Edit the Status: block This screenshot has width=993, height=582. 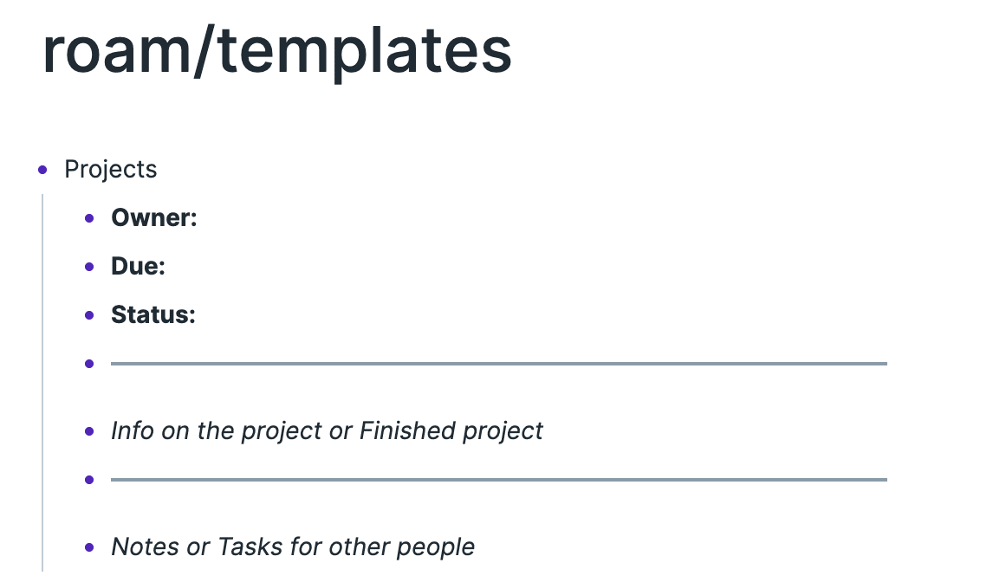153,314
